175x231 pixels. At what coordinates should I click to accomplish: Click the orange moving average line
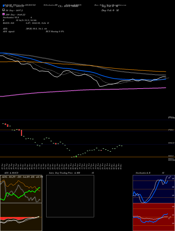(83, 65)
